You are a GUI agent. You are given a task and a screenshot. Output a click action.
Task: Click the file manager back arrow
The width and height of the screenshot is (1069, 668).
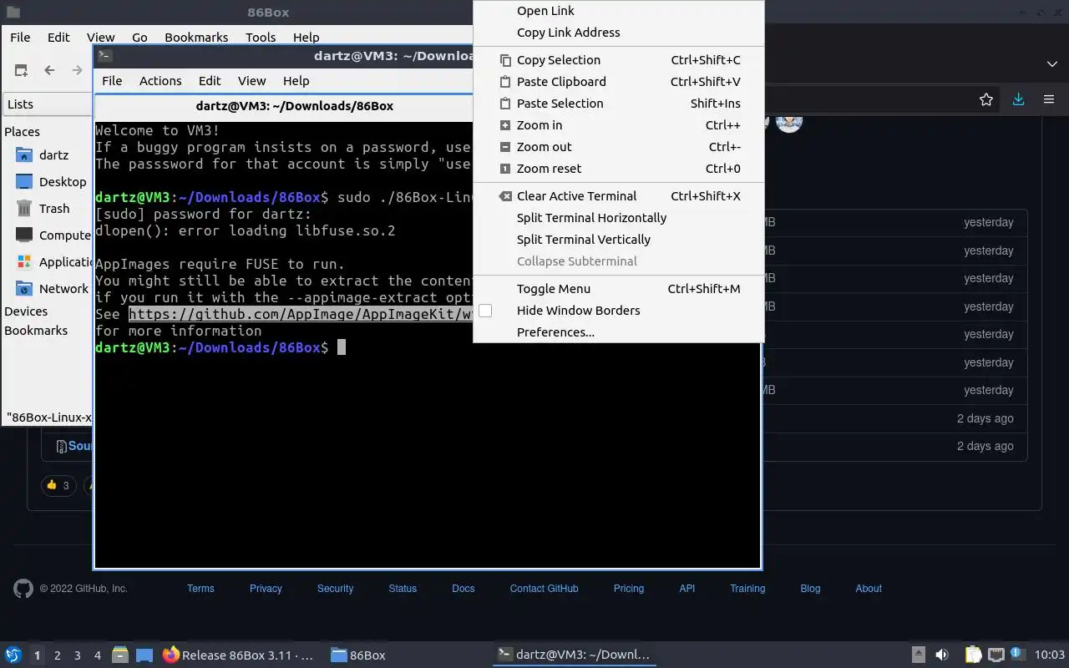(x=49, y=70)
